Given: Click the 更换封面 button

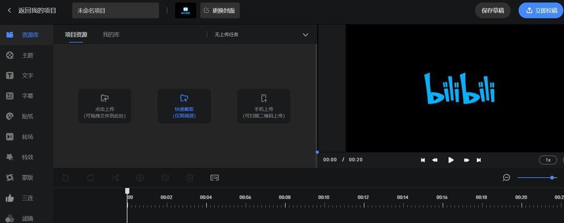Looking at the screenshot, I should [220, 11].
